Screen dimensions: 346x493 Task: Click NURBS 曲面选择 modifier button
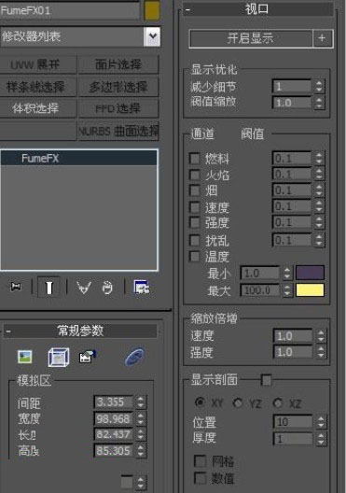(118, 131)
